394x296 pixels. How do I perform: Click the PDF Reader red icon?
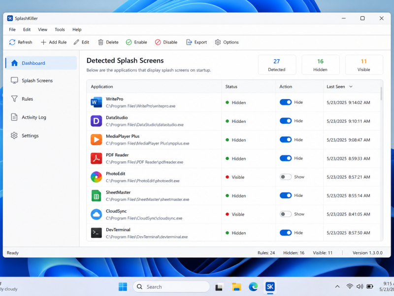96,158
